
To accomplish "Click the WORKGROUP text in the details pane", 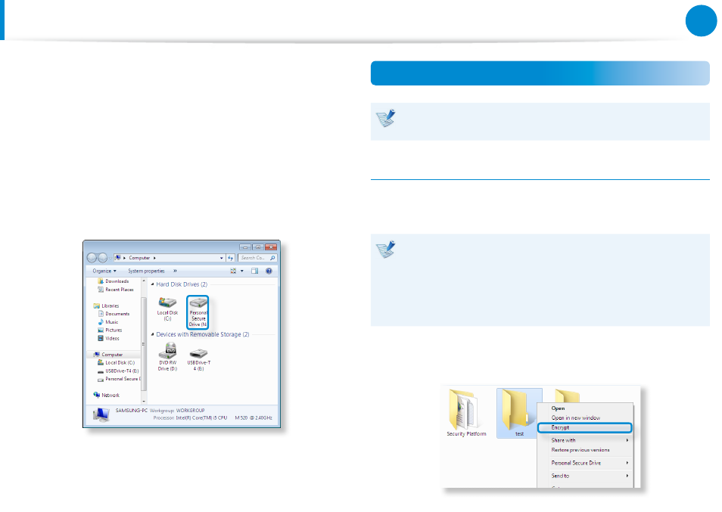I will click(x=190, y=411).
